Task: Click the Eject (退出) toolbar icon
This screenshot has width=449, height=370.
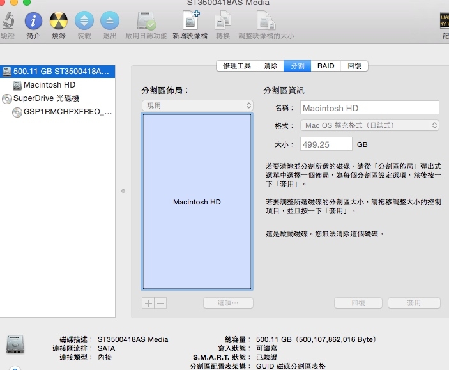Action: coord(110,20)
